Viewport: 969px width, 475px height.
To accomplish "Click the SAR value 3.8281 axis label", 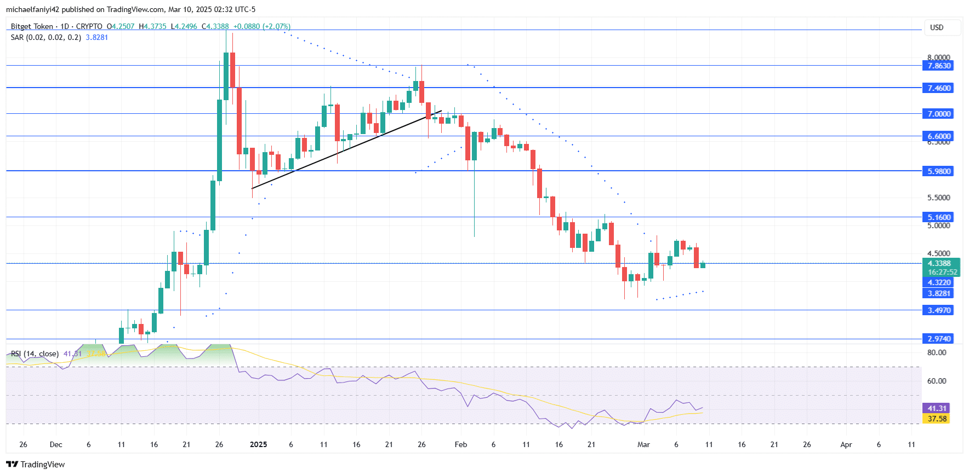I will [938, 293].
